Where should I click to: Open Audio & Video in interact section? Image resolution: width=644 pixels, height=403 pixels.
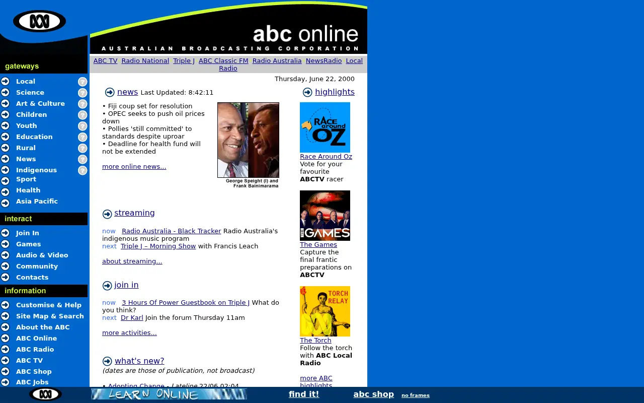click(42, 255)
